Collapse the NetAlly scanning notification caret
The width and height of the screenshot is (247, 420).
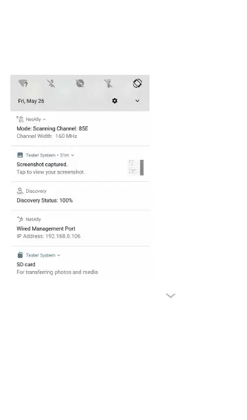pos(44,119)
